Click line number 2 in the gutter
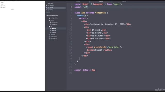Viewport: 165px width, 92px height. (71, 7)
